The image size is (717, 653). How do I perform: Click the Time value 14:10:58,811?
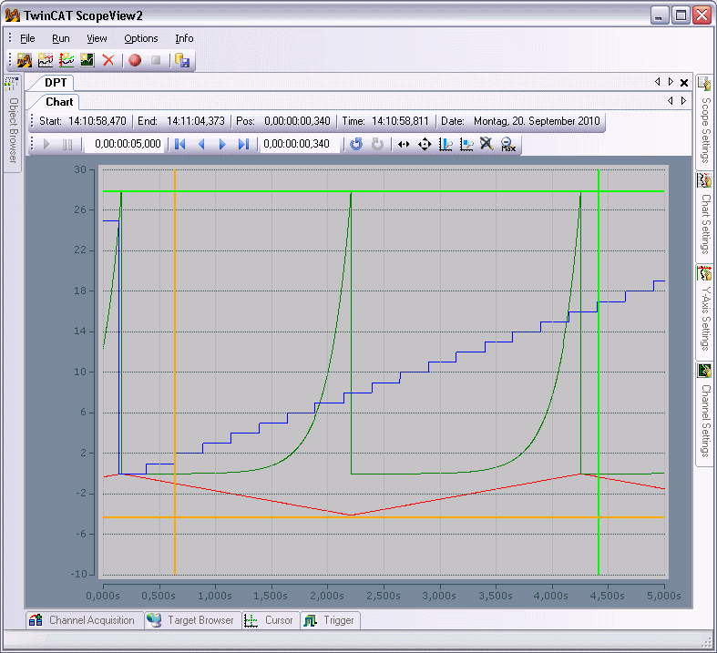point(400,121)
